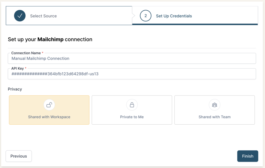Click the open padlock icon
Screen dimensions: 265x168
[x=49, y=105]
